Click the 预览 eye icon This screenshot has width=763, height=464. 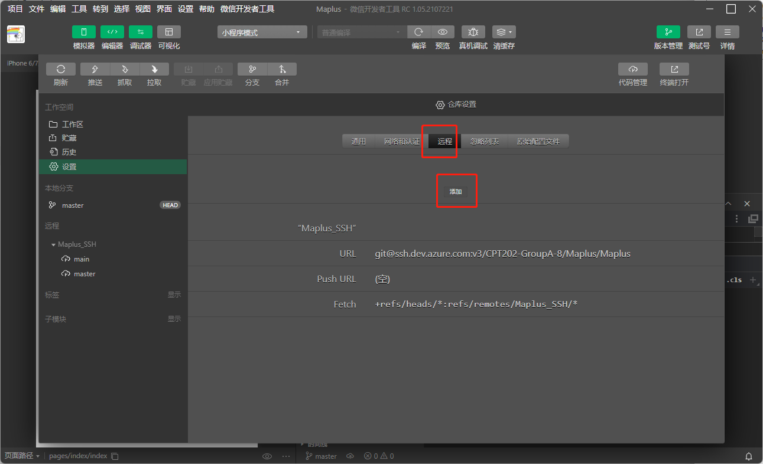pos(443,32)
